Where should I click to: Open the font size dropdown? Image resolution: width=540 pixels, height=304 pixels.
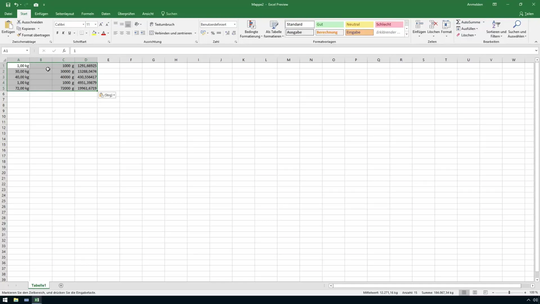pyautogui.click(x=95, y=24)
